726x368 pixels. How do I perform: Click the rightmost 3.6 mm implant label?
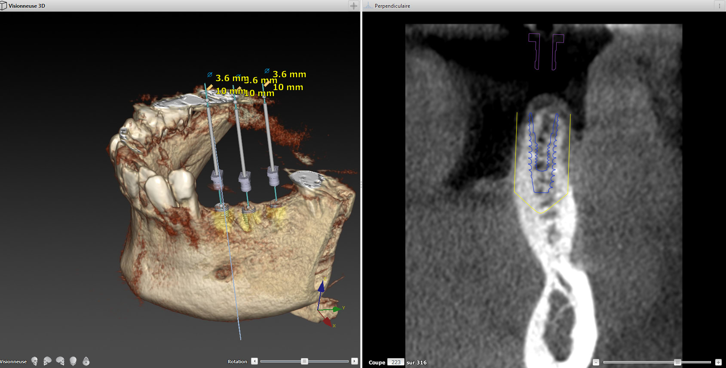pyautogui.click(x=289, y=74)
